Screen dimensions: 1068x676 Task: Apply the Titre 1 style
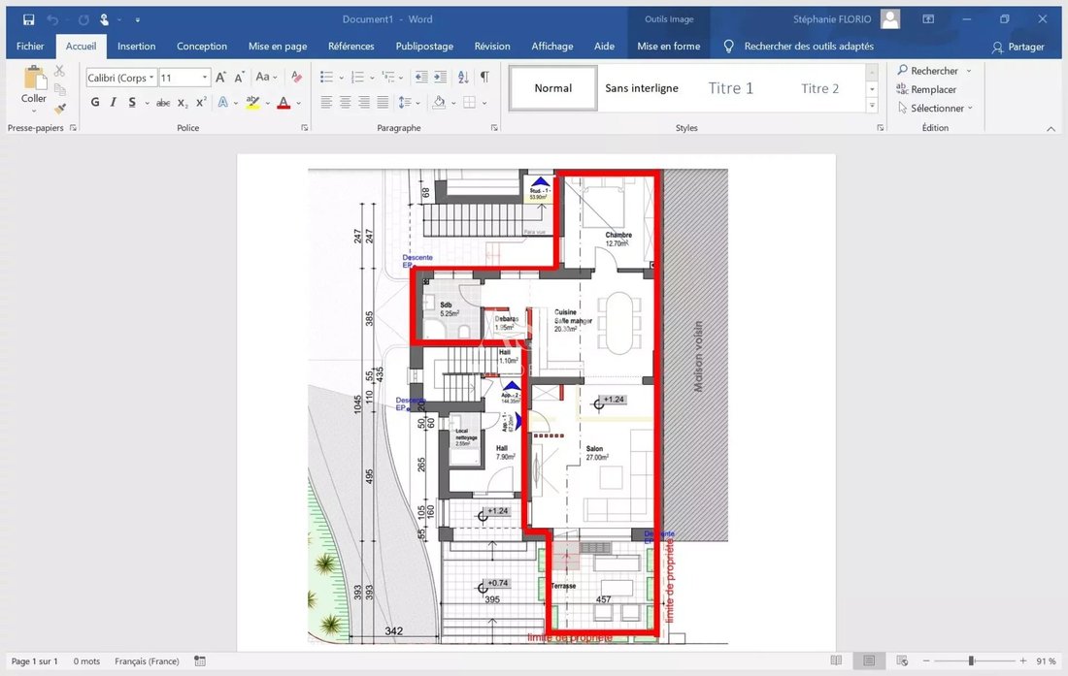click(x=730, y=88)
